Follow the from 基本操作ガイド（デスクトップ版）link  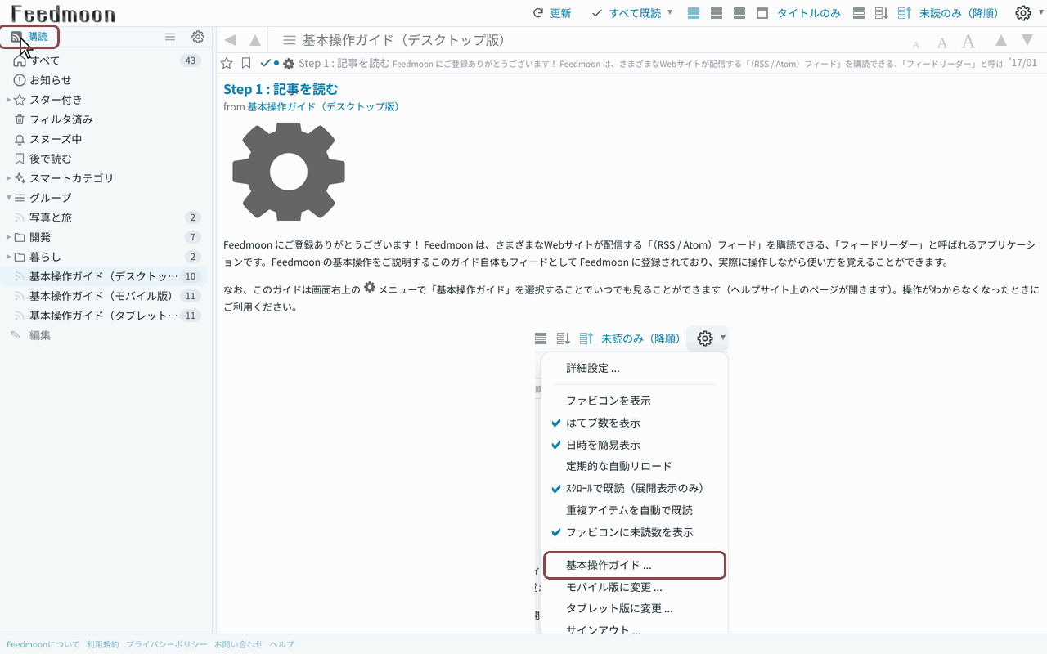pyautogui.click(x=323, y=107)
